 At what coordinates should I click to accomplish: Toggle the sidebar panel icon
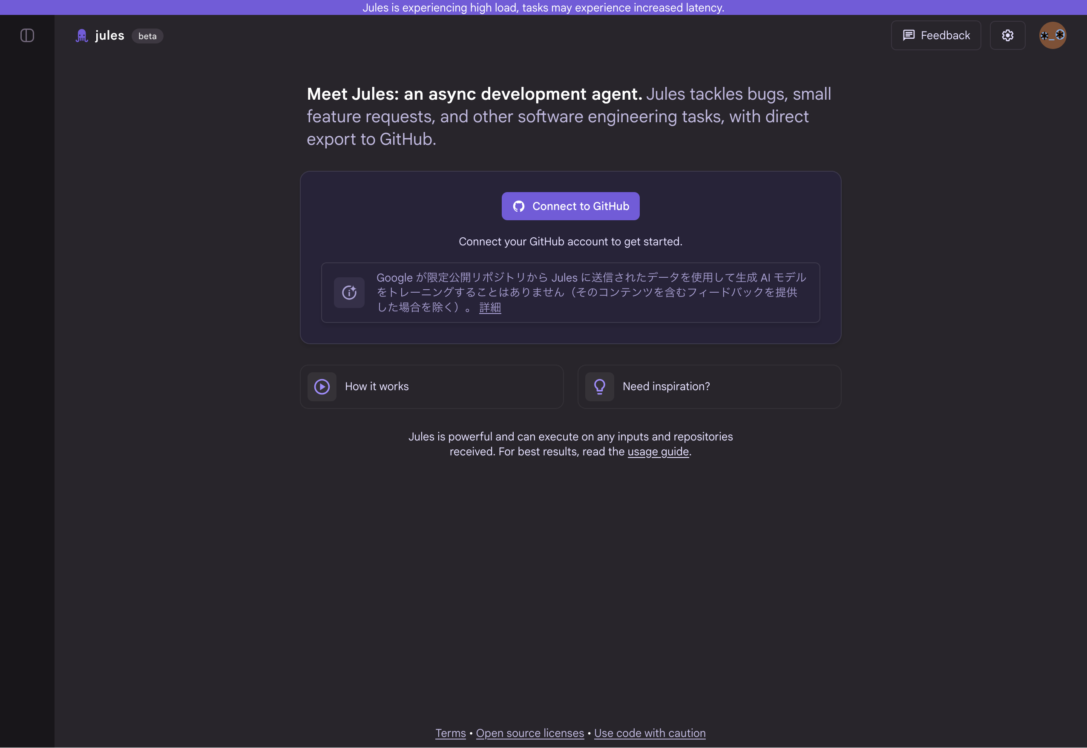point(27,36)
